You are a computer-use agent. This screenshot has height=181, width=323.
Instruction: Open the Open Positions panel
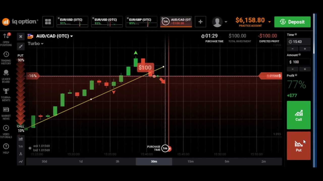click(x=6, y=39)
